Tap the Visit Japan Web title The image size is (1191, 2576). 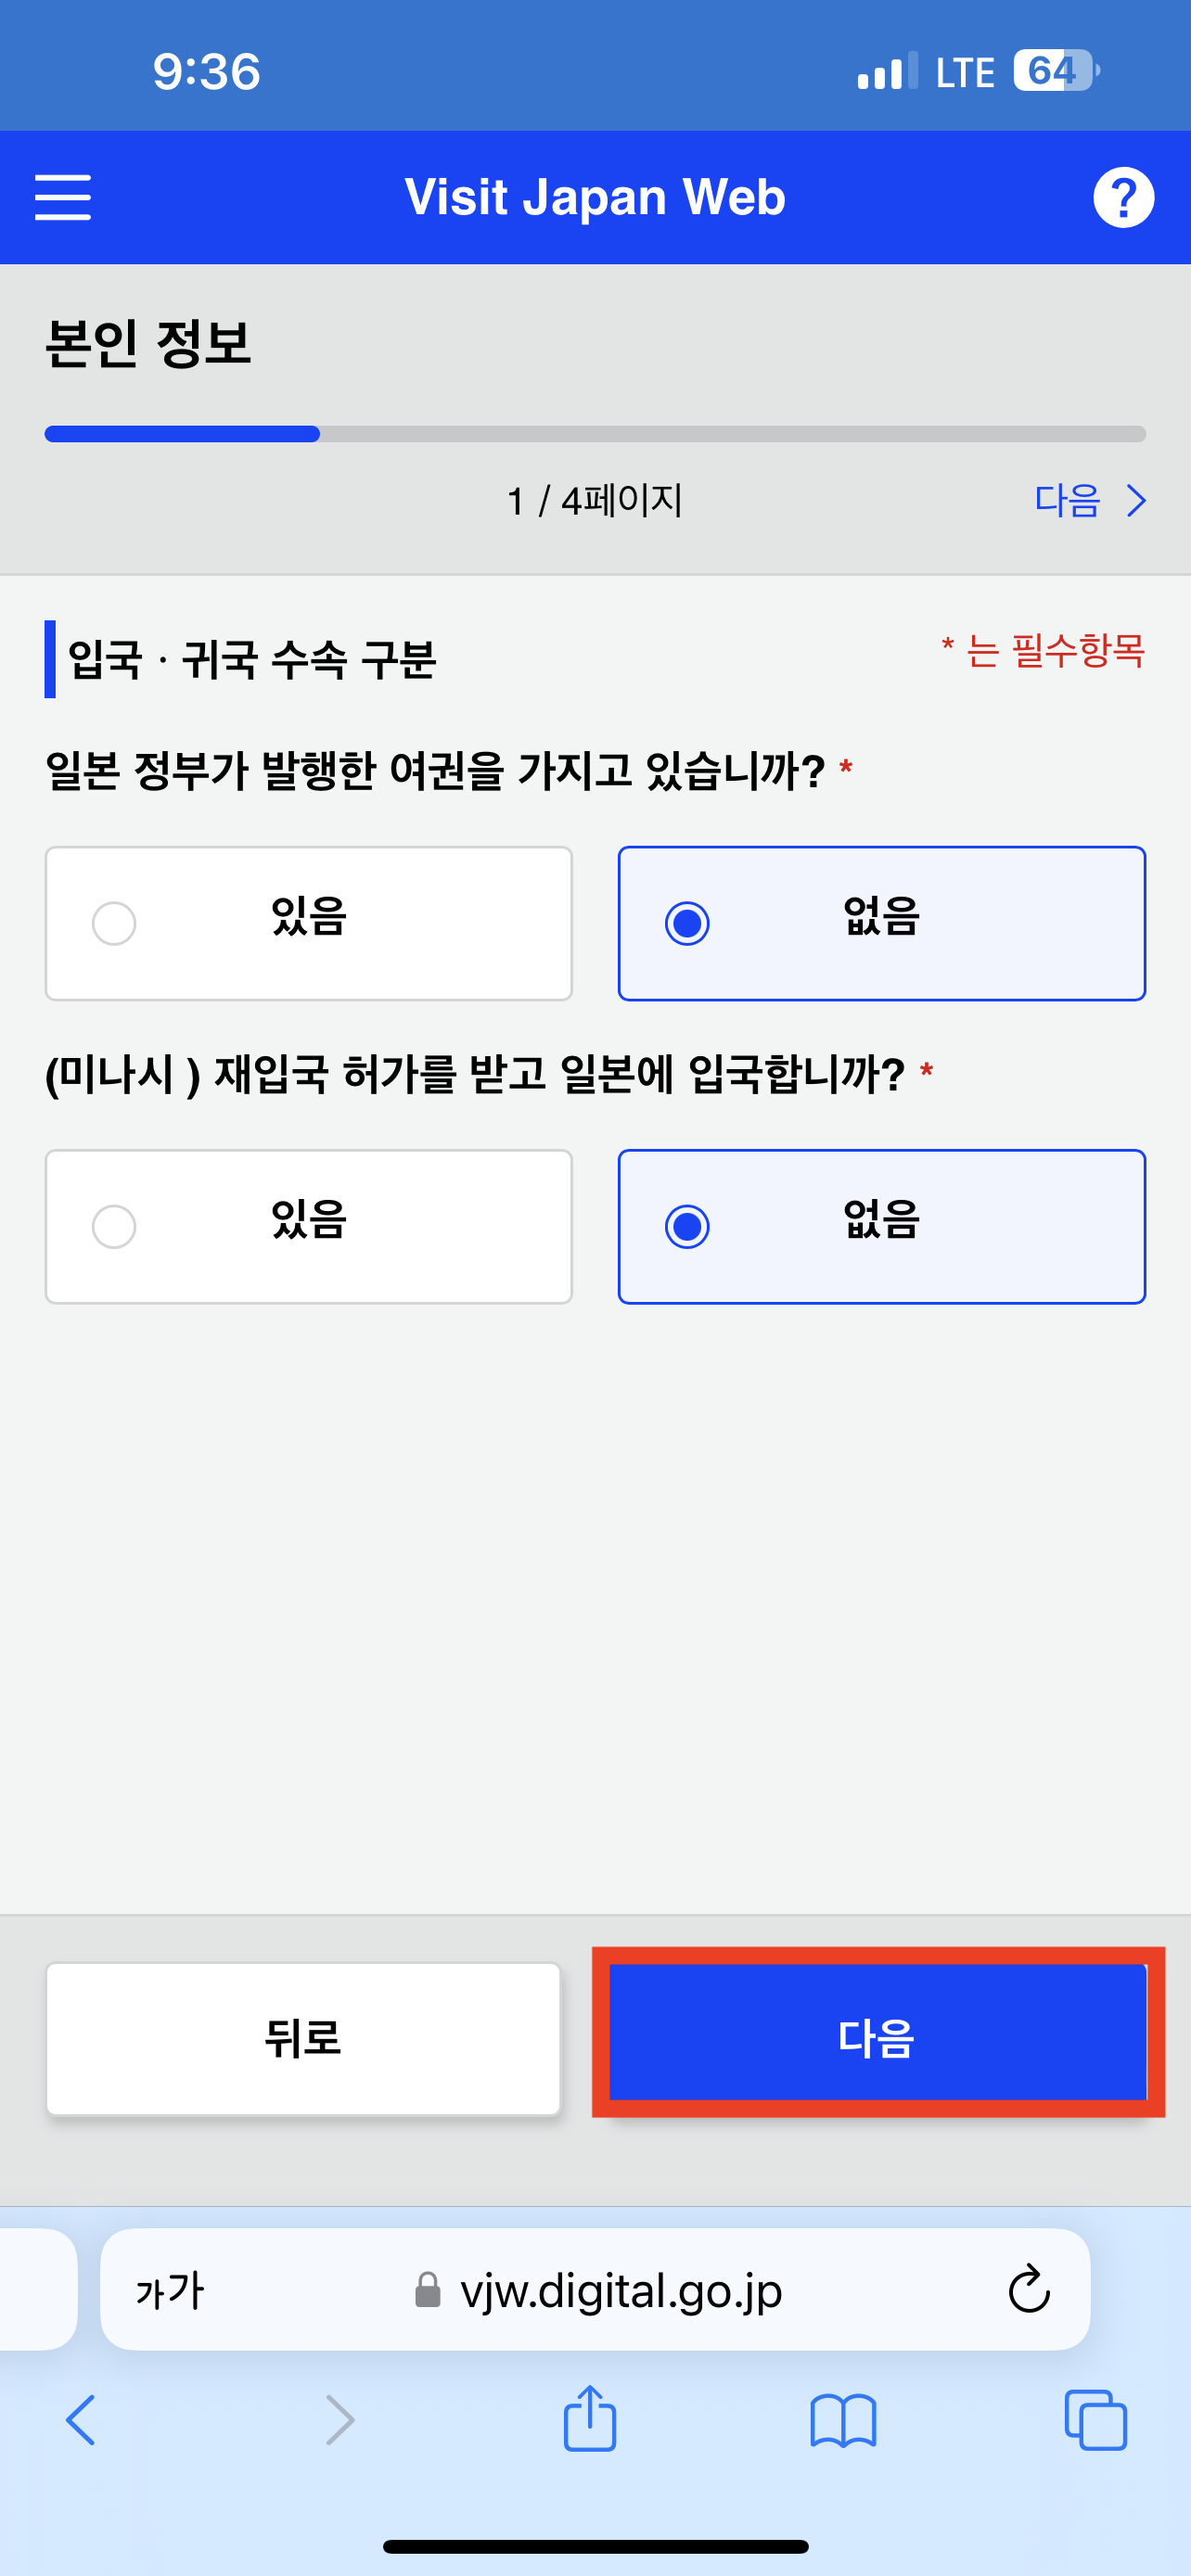(595, 197)
